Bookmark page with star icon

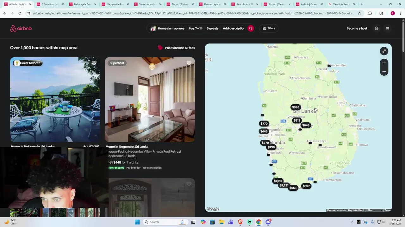click(x=359, y=13)
